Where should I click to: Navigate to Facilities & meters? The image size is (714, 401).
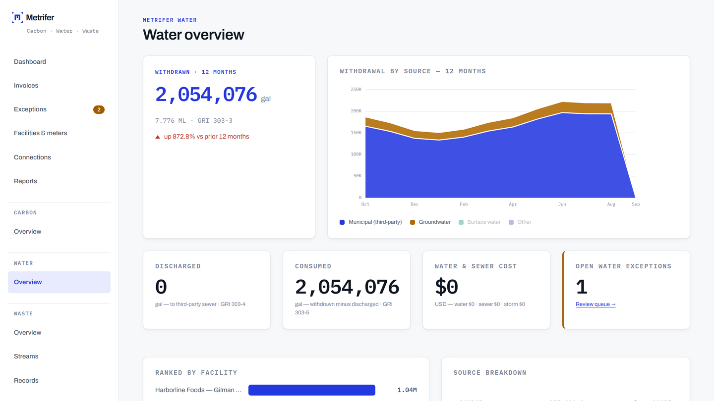[59, 133]
